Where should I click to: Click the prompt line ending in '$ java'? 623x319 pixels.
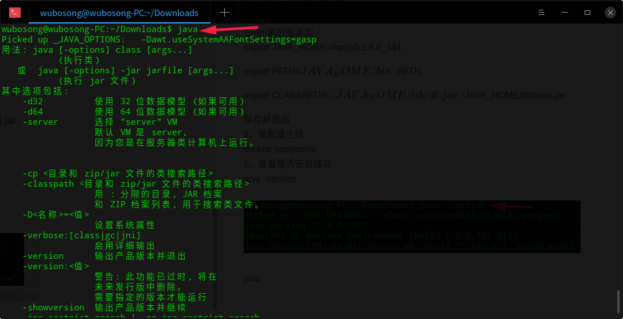point(99,29)
